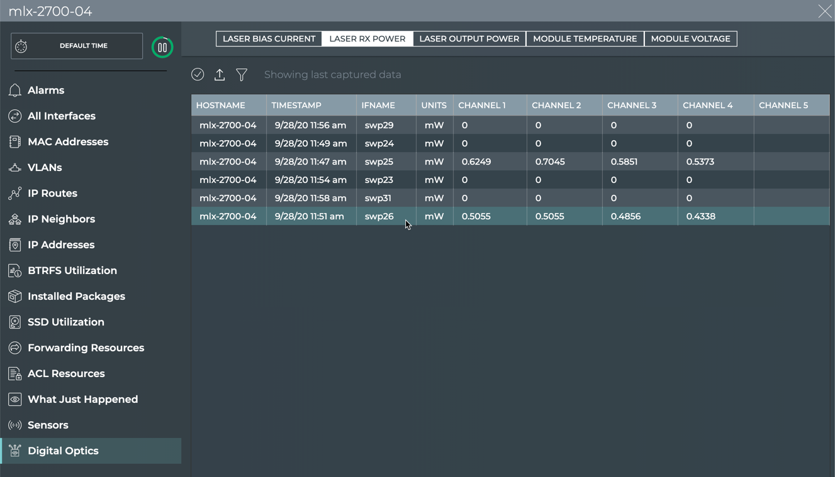Switch to the Laser Output Power tab
Viewport: 835px width, 477px height.
[469, 39]
